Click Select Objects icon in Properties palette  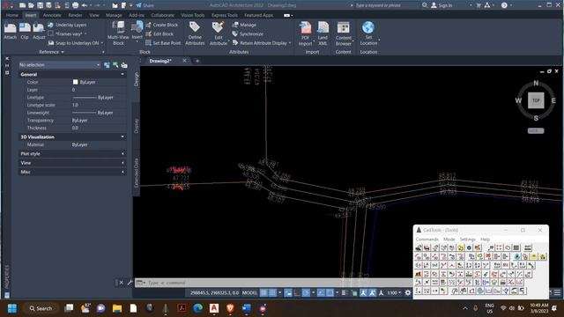(x=115, y=65)
